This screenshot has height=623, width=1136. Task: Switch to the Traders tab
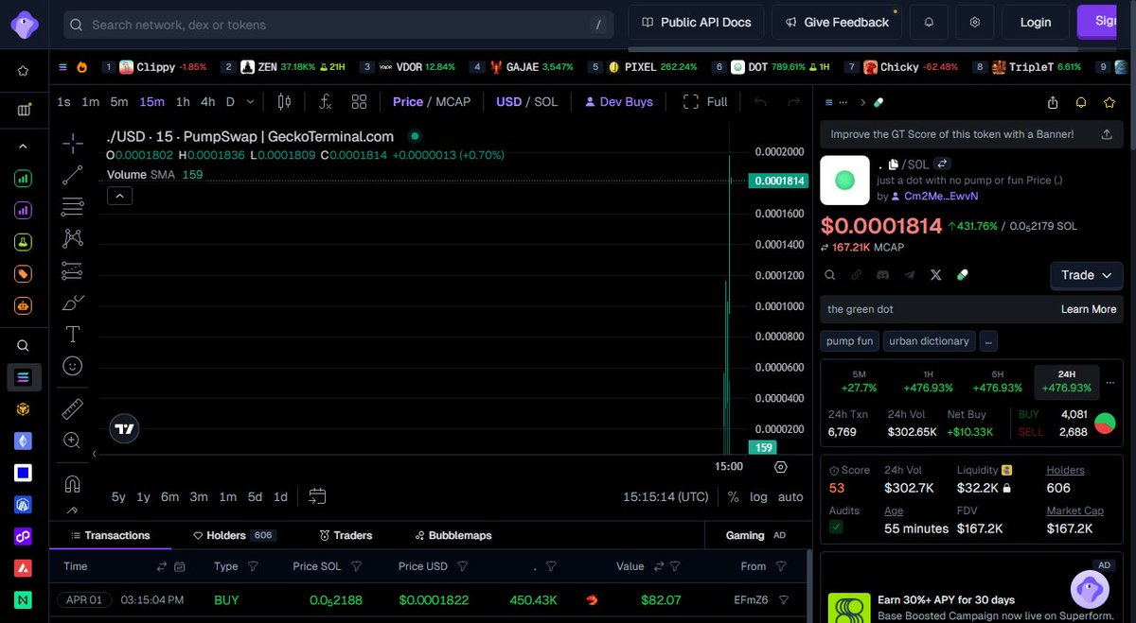pyautogui.click(x=346, y=535)
